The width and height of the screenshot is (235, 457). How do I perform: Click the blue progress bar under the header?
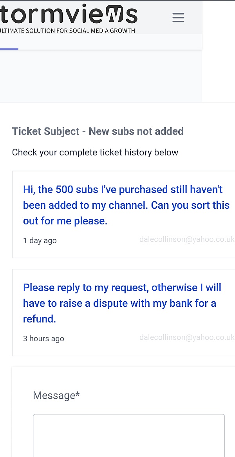[x=9, y=49]
